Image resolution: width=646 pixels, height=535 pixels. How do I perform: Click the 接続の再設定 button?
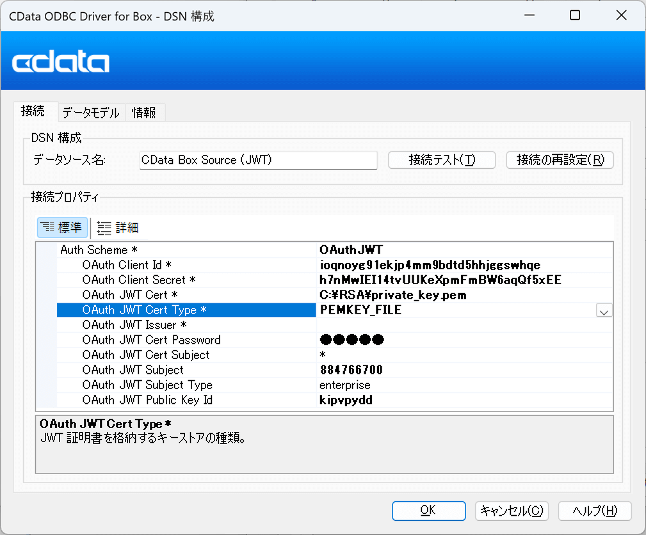[560, 160]
